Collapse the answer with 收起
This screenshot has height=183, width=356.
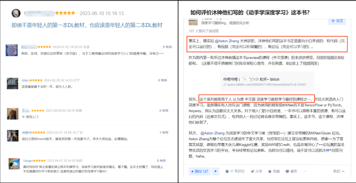point(339,171)
